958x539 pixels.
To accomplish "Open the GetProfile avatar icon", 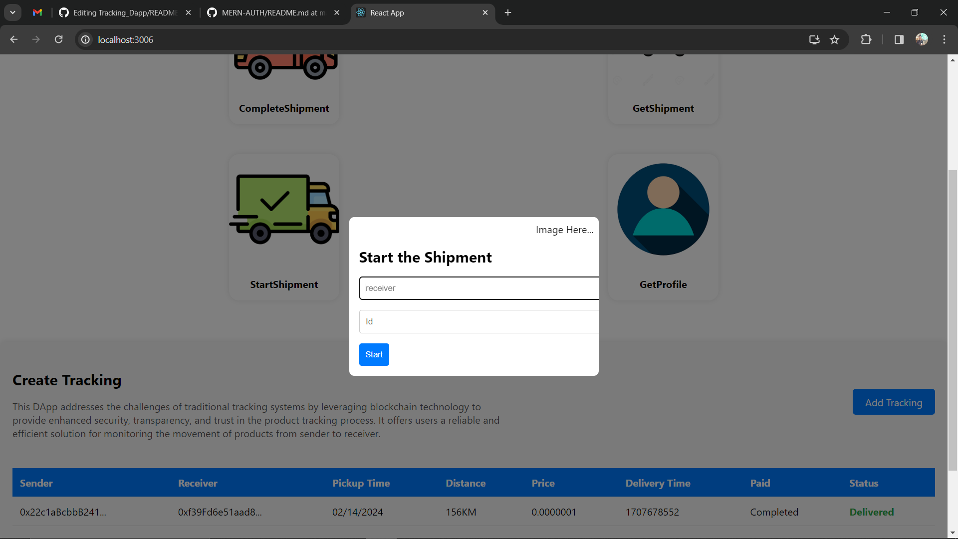I will pos(663,209).
